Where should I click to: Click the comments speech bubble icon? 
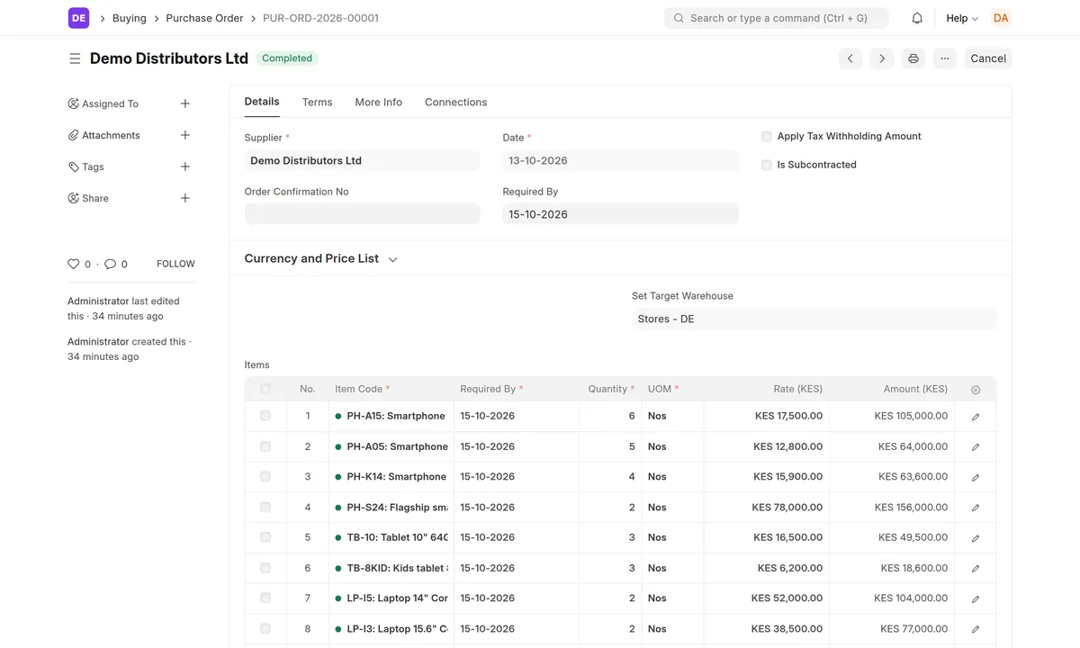(110, 264)
